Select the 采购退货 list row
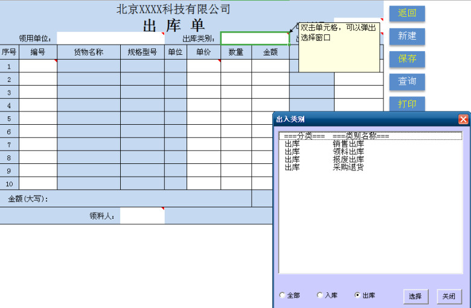 [x=371, y=168]
